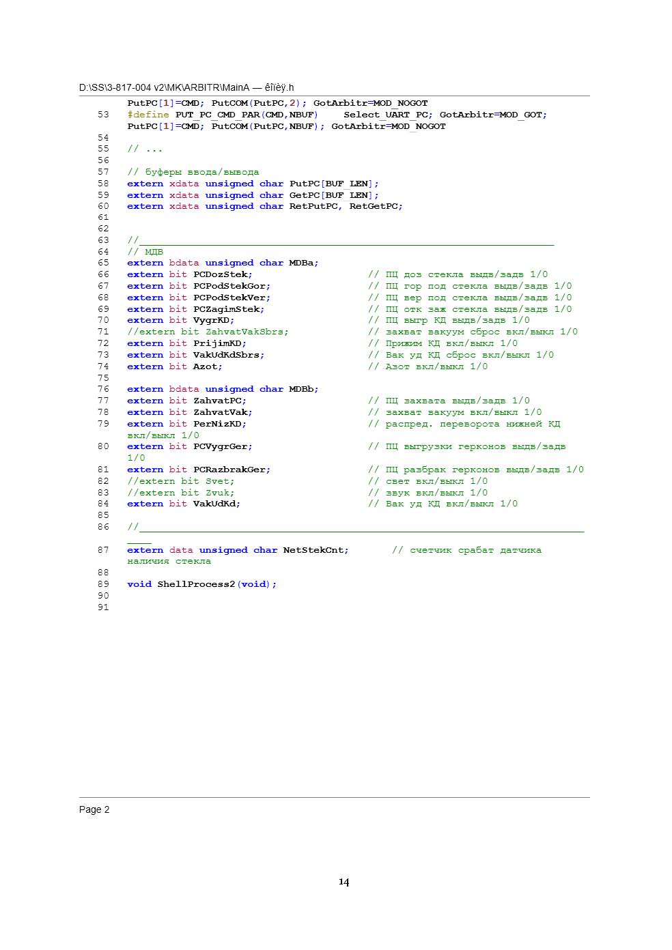Click comment '// Прижим КД вкл/выкл 1/0'

pyautogui.click(x=443, y=343)
